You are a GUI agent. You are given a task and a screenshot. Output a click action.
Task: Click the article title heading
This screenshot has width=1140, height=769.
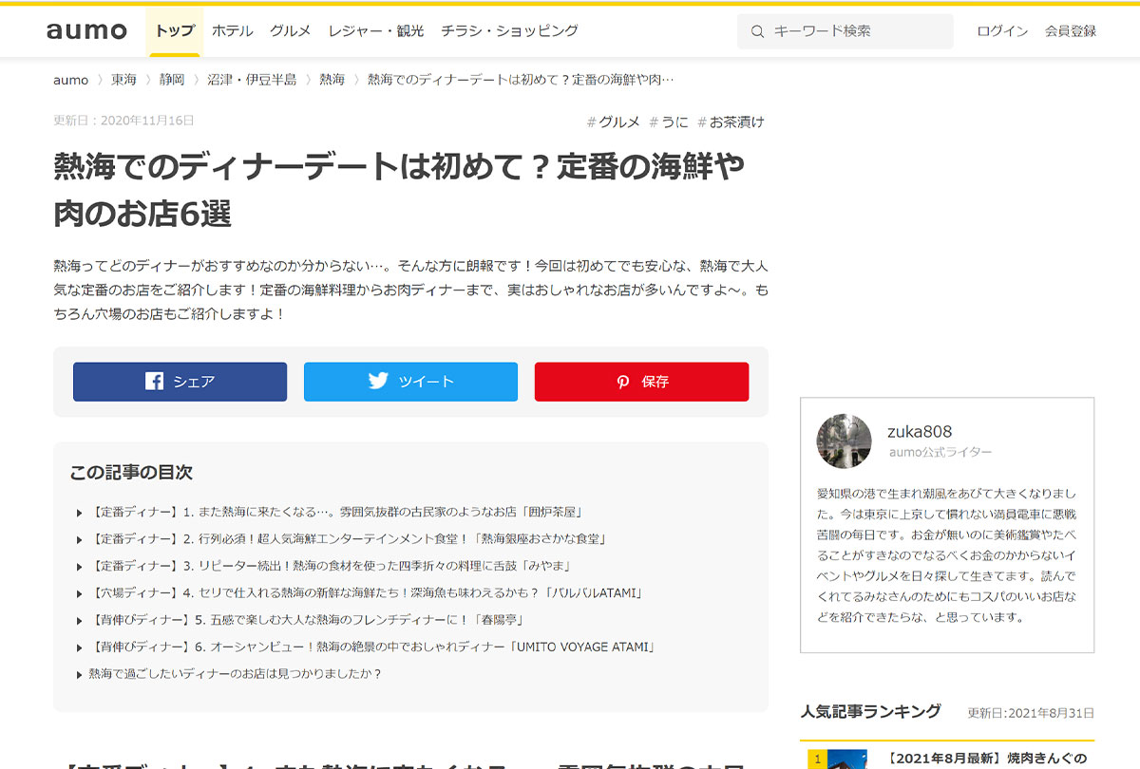(x=399, y=190)
